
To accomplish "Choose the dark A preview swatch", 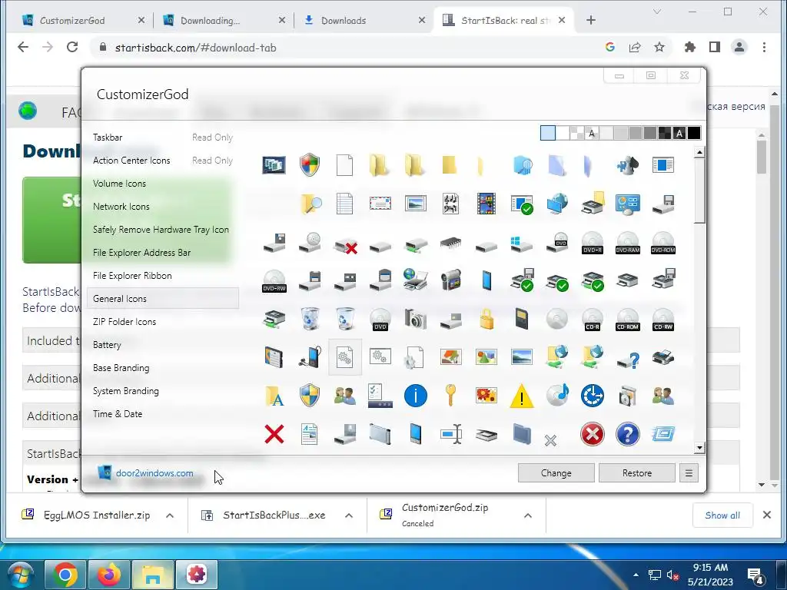I will pos(679,133).
